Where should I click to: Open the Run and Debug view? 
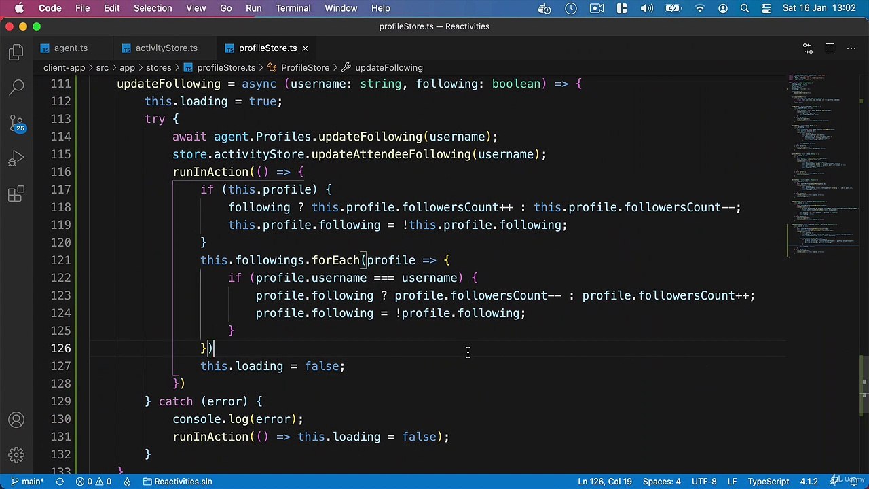[16, 159]
